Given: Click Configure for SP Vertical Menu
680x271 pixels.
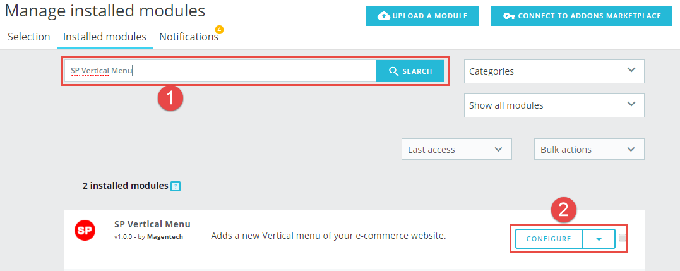Looking at the screenshot, I should (x=549, y=239).
